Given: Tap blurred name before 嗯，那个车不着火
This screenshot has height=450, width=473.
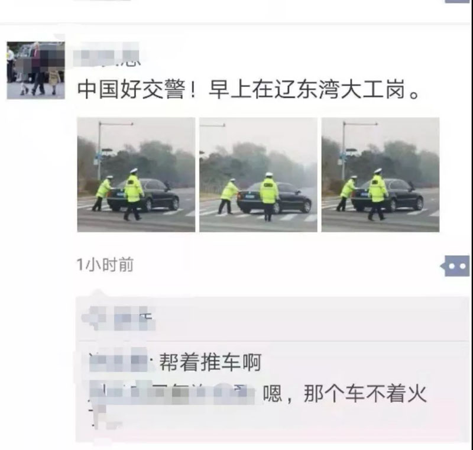Looking at the screenshot, I should [x=172, y=393].
